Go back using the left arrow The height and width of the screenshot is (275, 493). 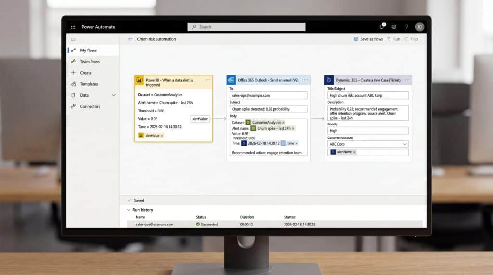pyautogui.click(x=130, y=39)
